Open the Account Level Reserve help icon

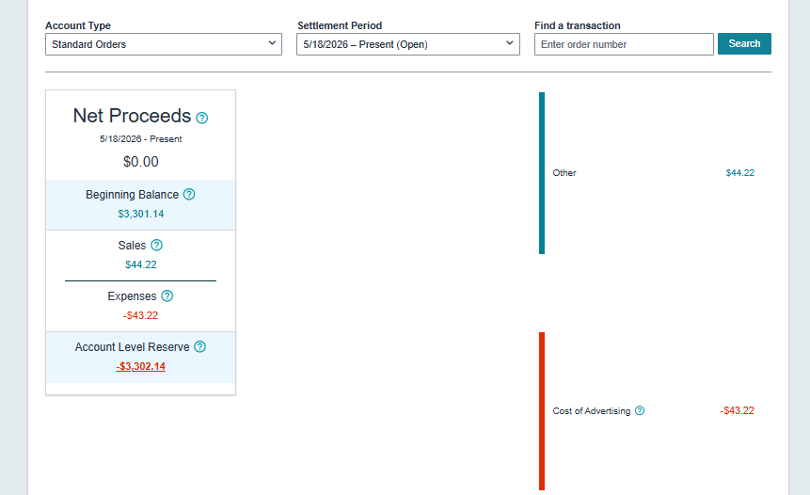[200, 346]
